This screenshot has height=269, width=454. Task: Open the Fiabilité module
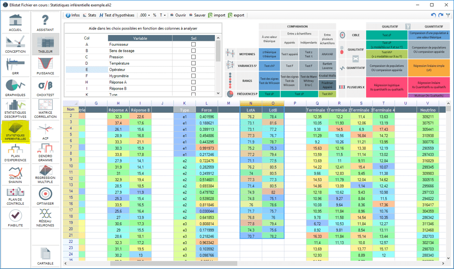click(x=15, y=218)
